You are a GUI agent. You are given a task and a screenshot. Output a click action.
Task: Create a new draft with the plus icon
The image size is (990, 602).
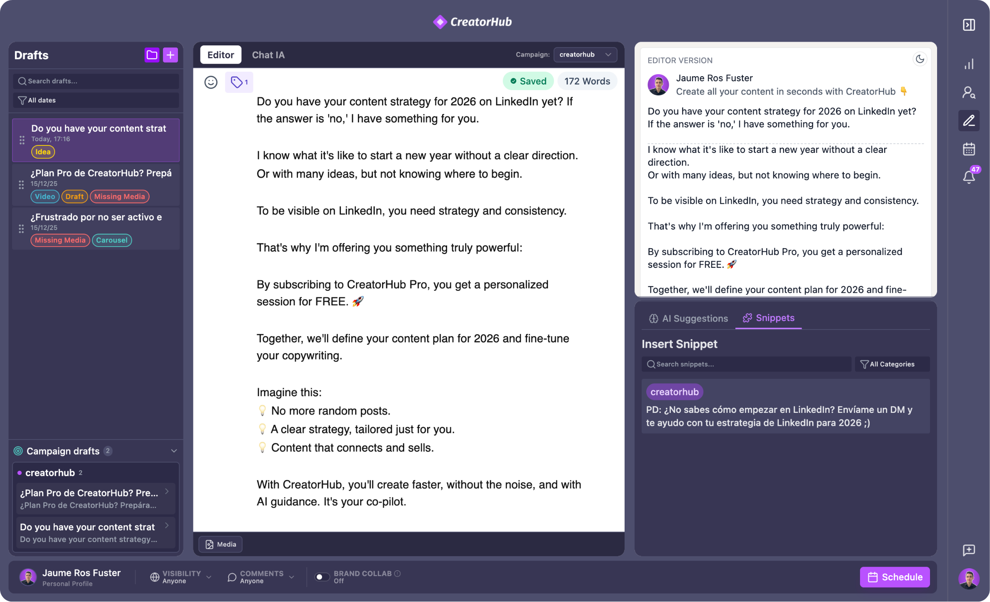coord(170,55)
